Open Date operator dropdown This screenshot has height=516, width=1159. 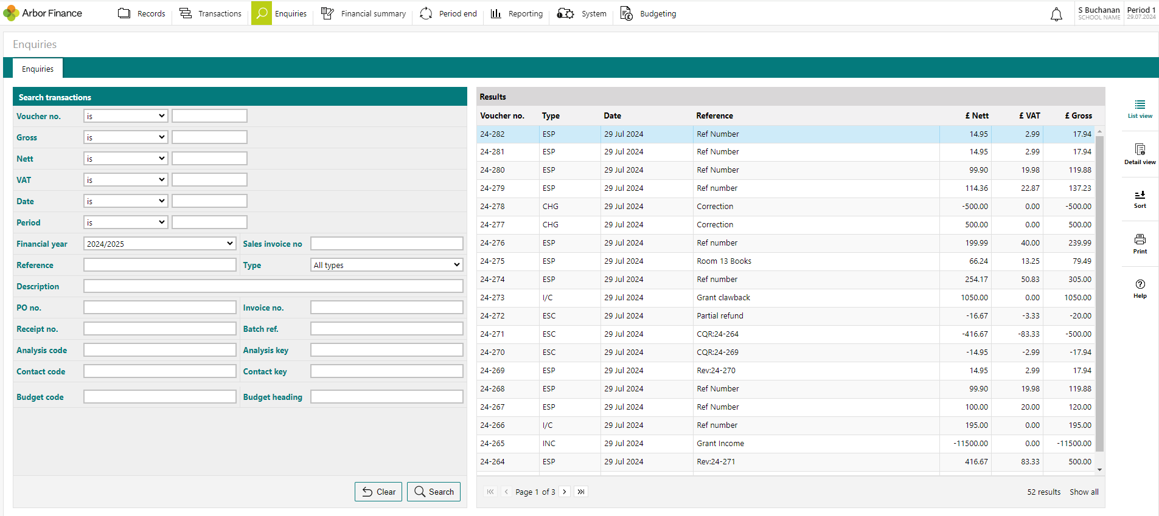tap(125, 201)
